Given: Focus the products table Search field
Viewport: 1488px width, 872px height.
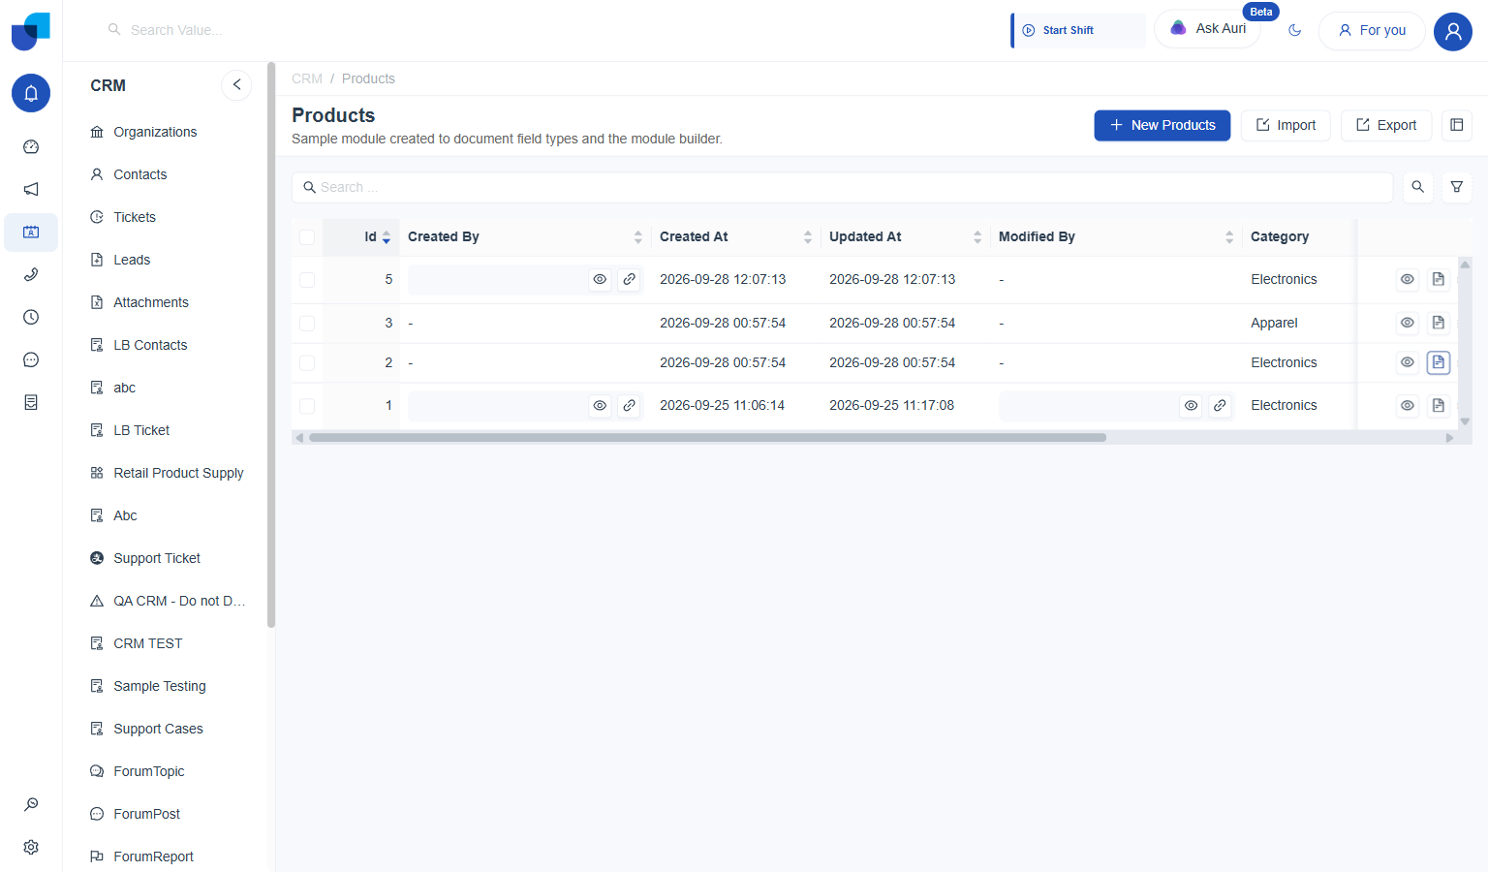Looking at the screenshot, I should 843,187.
